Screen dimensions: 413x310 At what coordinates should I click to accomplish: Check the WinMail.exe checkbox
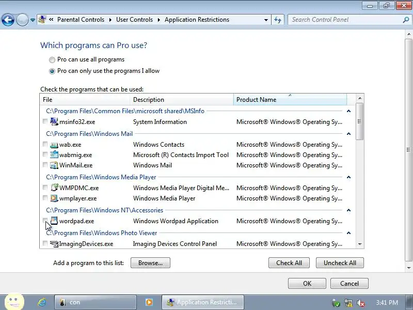[x=45, y=165]
